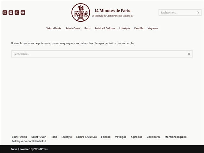This screenshot has width=204, height=153.
Task: Click the header search magnifier icon
Action: pyautogui.click(x=198, y=13)
